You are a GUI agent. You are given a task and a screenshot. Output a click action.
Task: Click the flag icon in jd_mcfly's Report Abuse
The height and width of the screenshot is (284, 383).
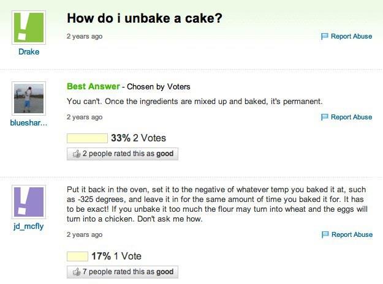[325, 234]
